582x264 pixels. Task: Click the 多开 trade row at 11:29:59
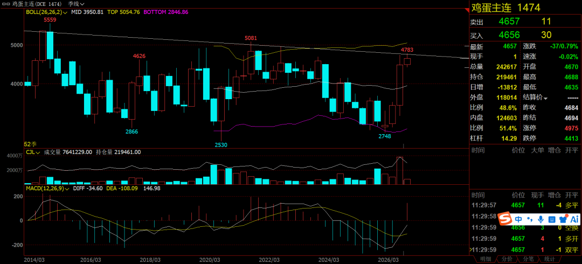[x=525, y=239]
